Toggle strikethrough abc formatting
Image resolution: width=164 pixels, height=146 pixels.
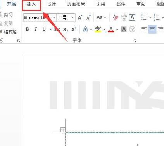(x=57, y=30)
